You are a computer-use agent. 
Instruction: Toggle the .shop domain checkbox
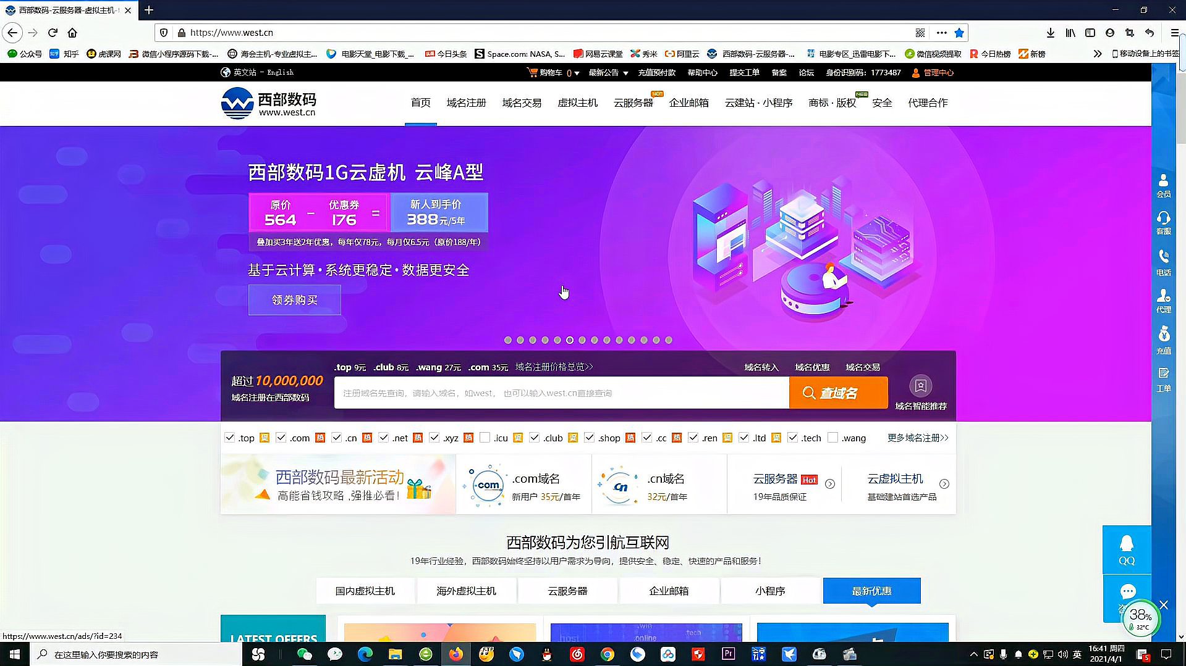pos(589,438)
